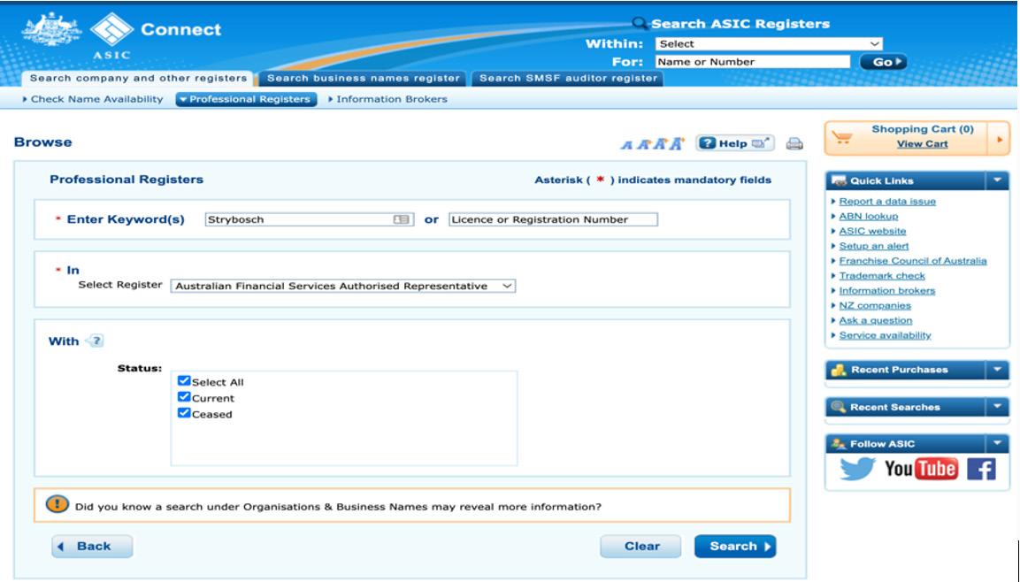Image resolution: width=1020 pixels, height=582 pixels.
Task: Open the Professional Registers menu
Action: tap(246, 99)
